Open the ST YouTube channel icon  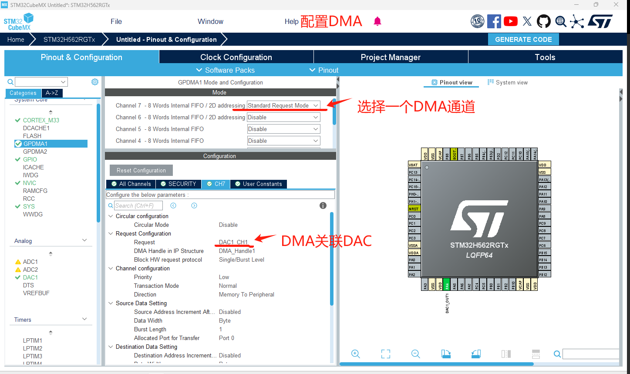point(511,21)
